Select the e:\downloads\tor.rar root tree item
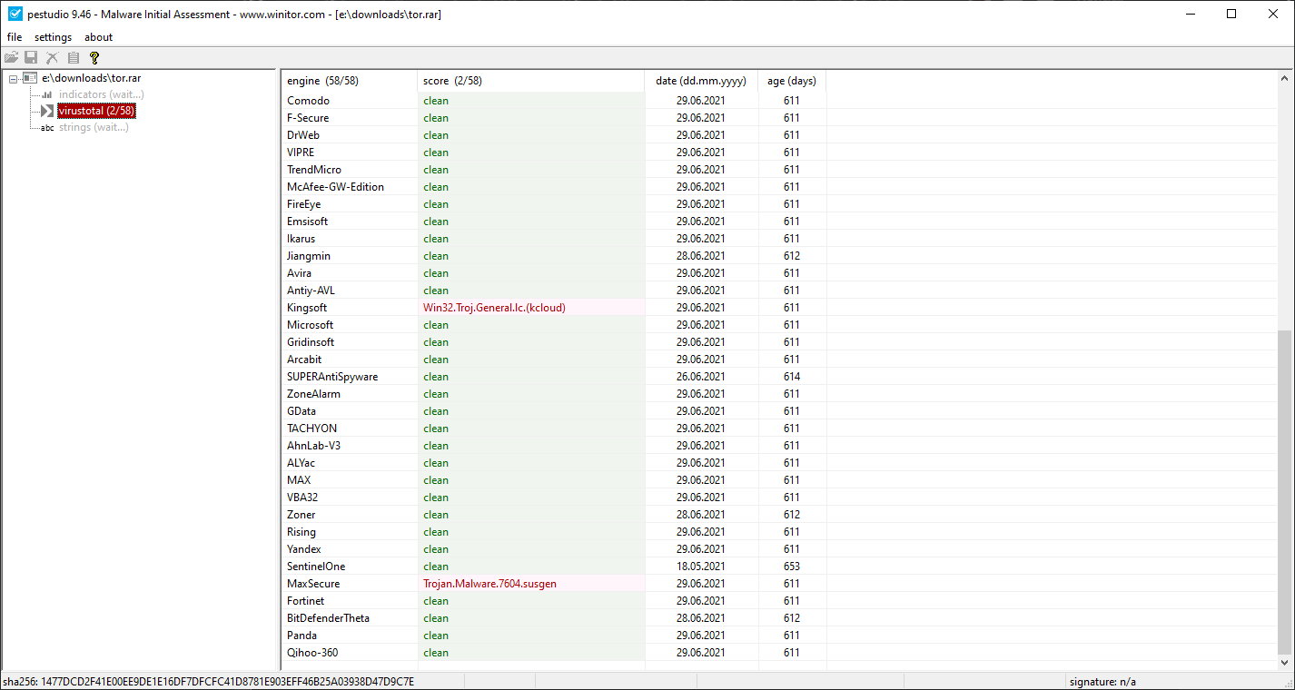Screen dimensions: 1295x690 [91, 78]
